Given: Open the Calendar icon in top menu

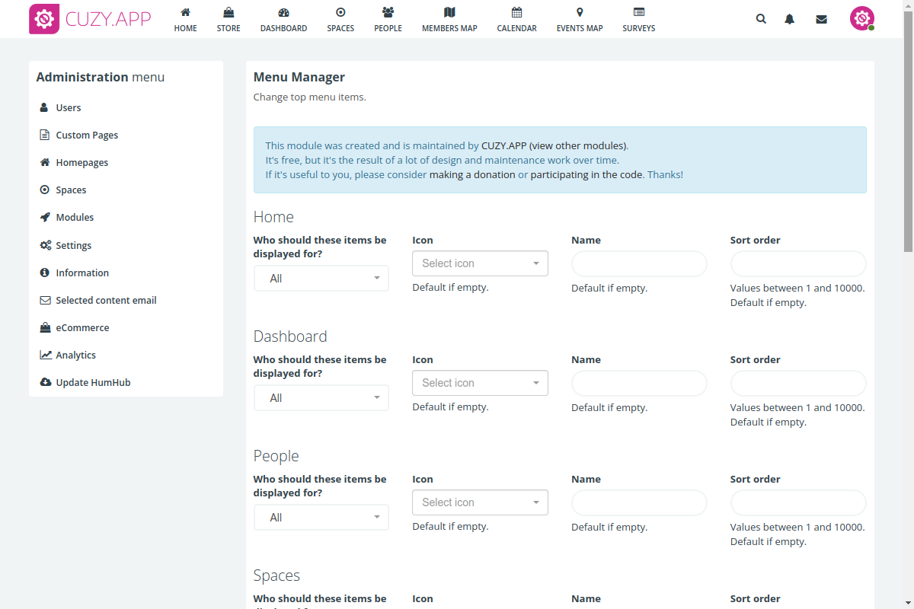Looking at the screenshot, I should pos(516,13).
